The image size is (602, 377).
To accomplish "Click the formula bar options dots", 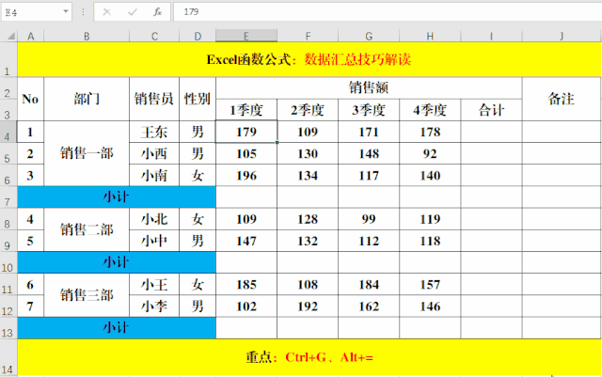I will tap(83, 12).
